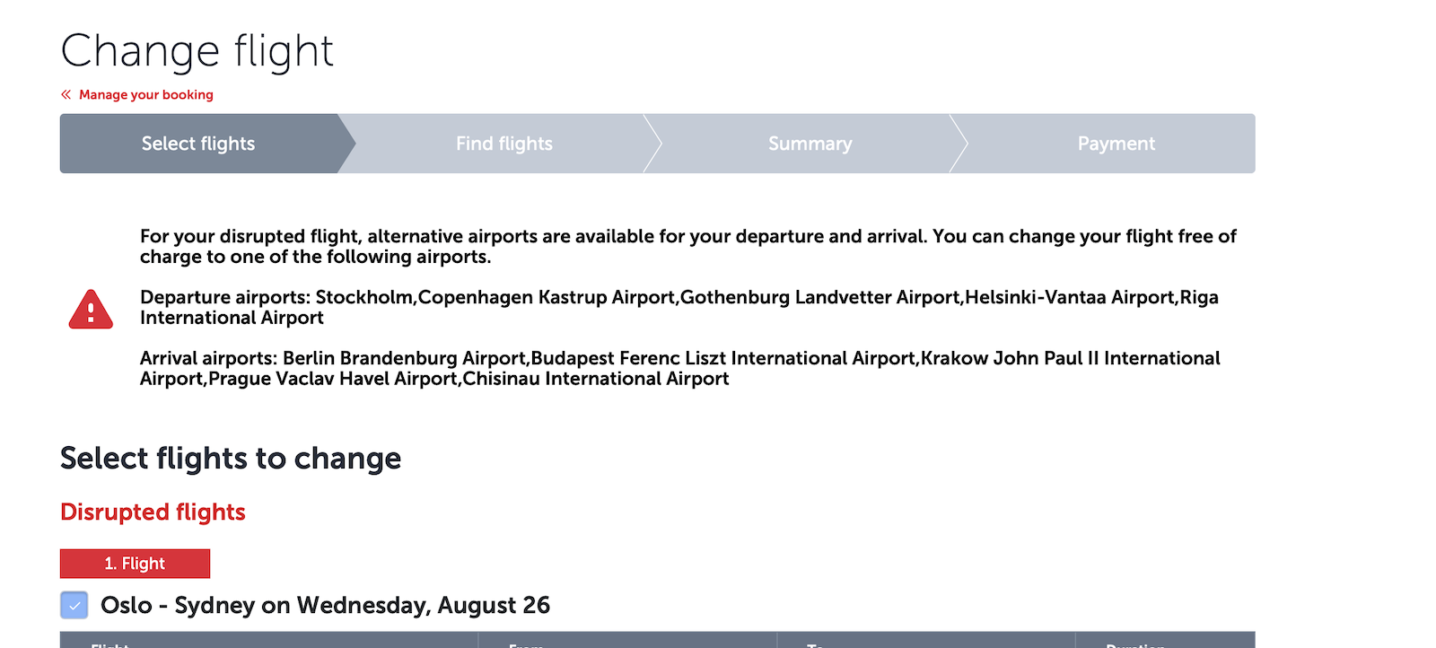Click the Departure airports list text
The width and height of the screenshot is (1436, 648).
pos(679,307)
